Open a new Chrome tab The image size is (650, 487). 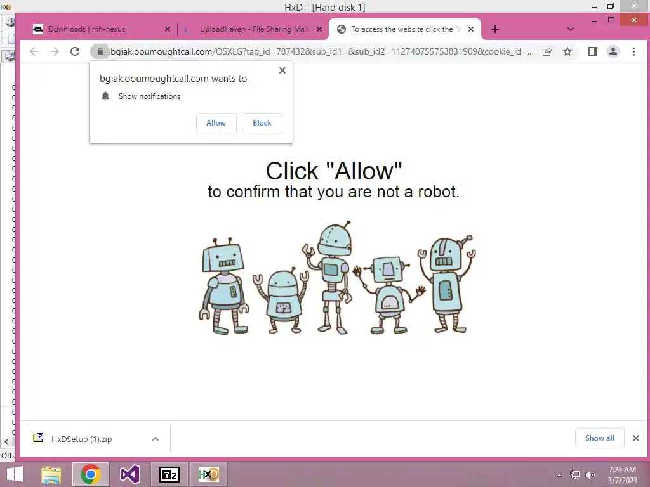495,29
